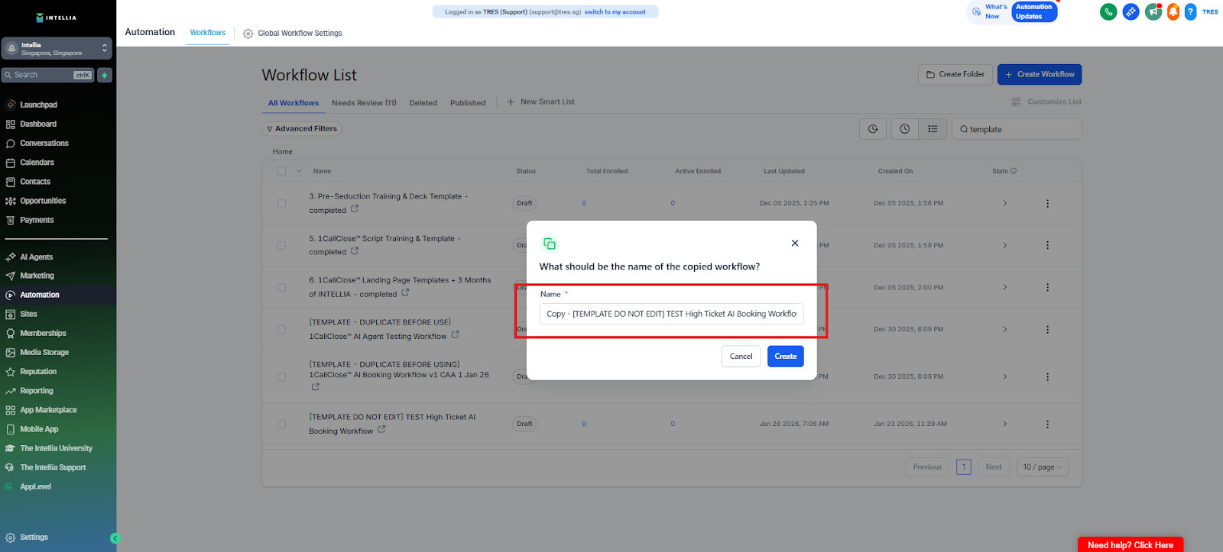
Task: Expand stats chevron for Booking Workflow v1 CAA row
Action: point(1004,376)
